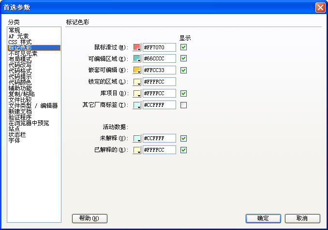Select CSS 样式 category
Screen dimensions: 328x230
click(20, 42)
